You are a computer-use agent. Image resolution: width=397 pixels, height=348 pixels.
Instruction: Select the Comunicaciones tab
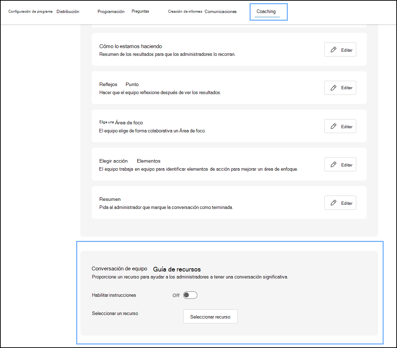coord(220,11)
